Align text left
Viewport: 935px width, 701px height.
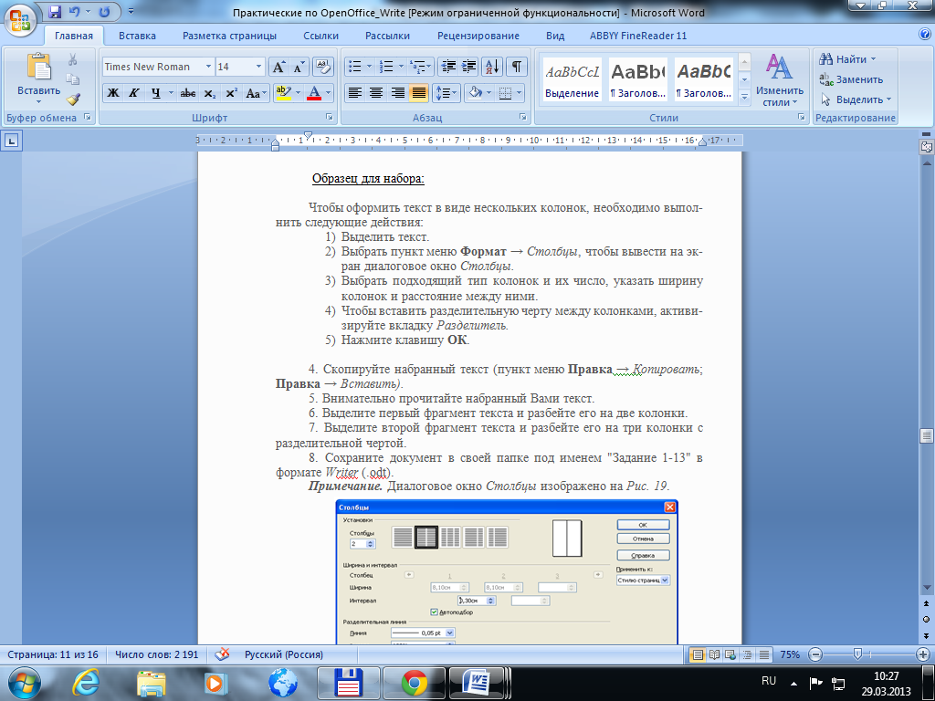(355, 93)
